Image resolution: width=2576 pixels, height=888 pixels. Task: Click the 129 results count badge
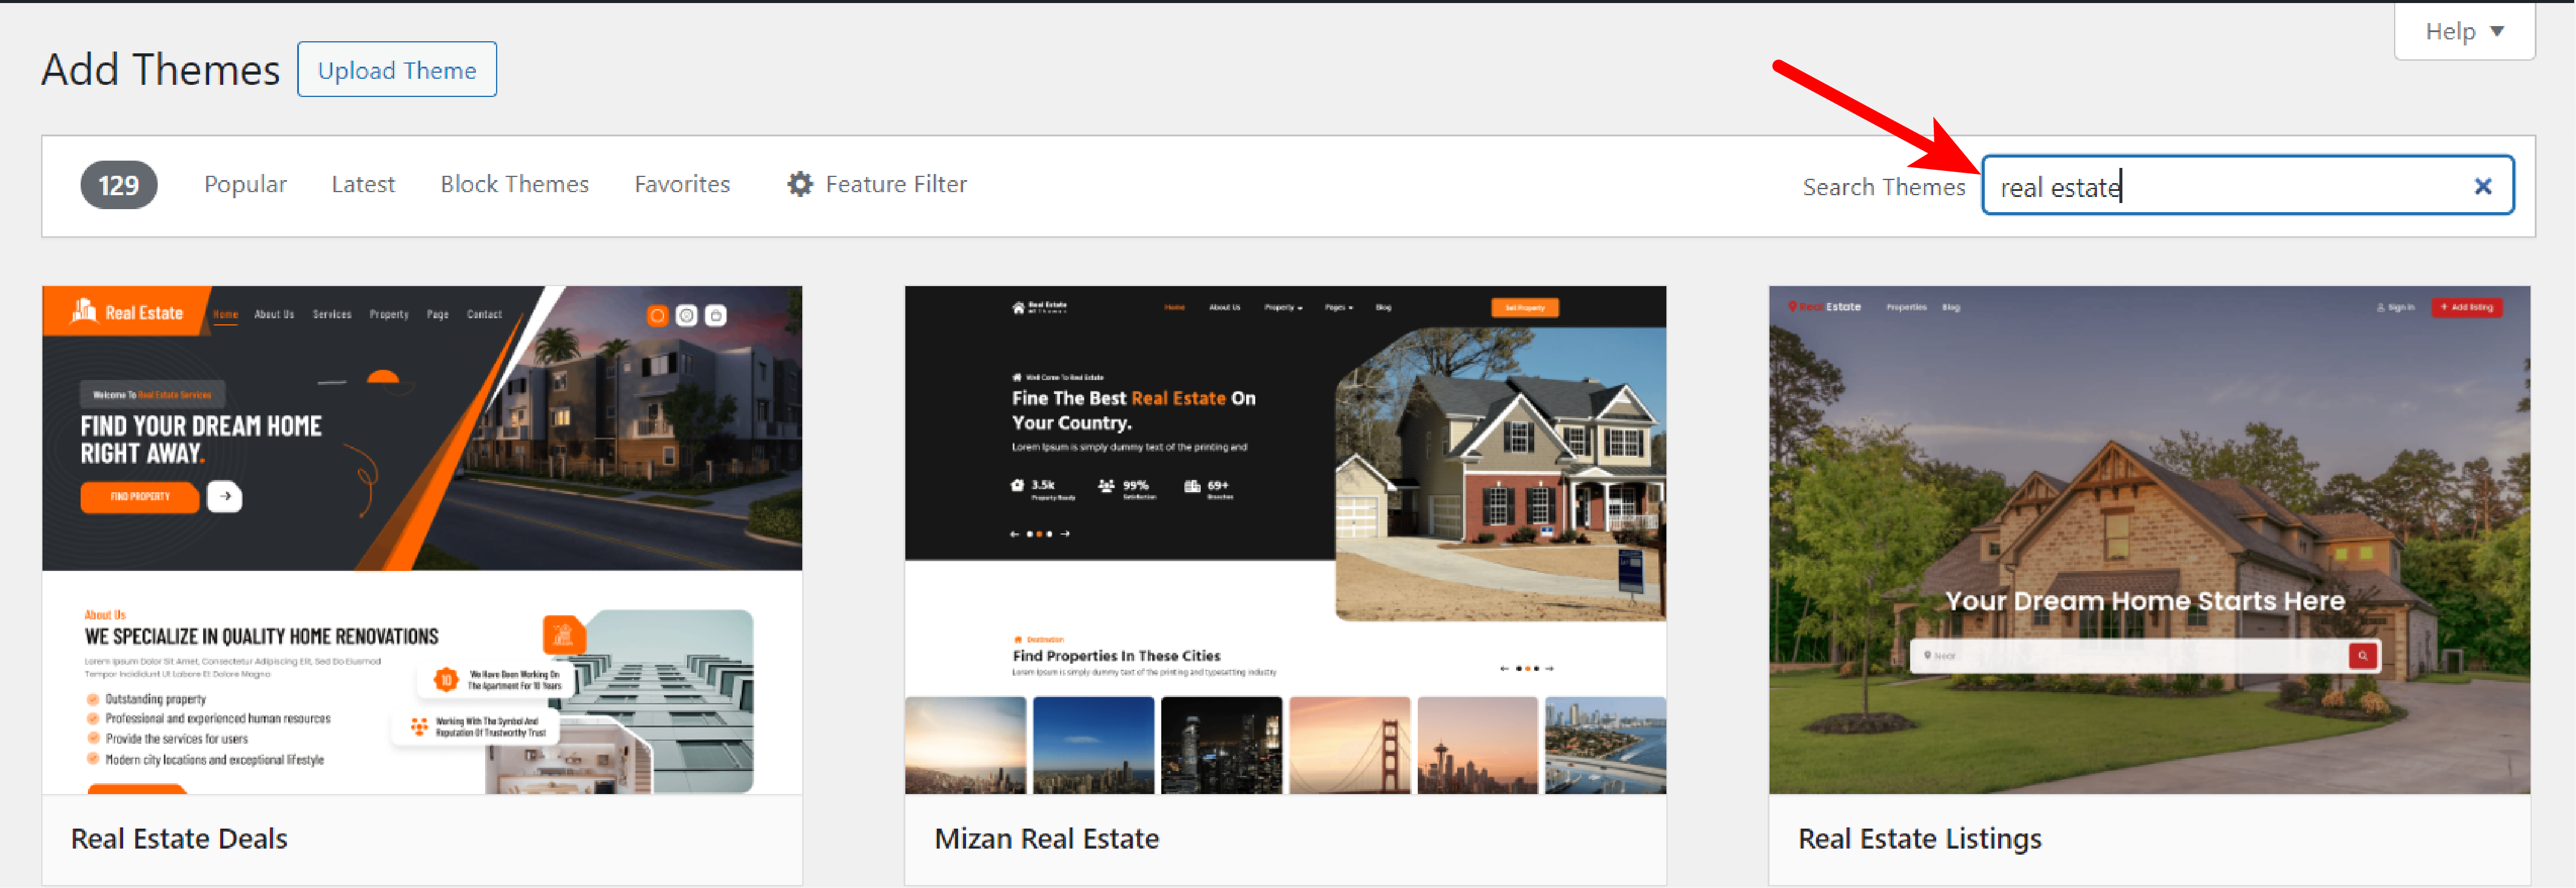[118, 185]
